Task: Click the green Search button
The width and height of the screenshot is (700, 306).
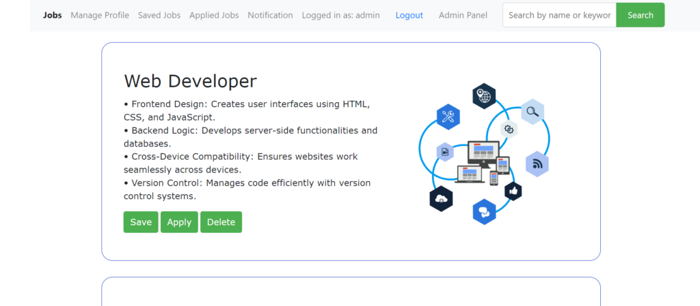Action: point(640,15)
